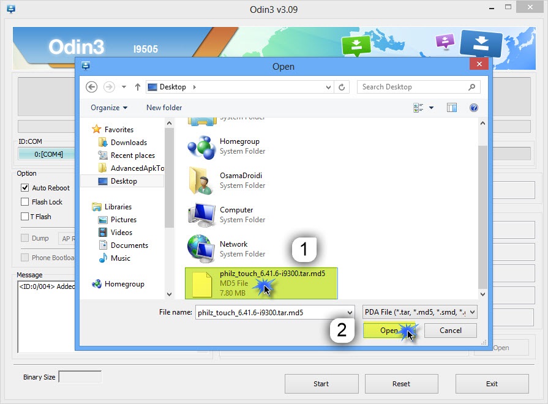Screen dimensions: 548x404
Task: Click Binary Size field in Odin3
Action: coord(80,376)
